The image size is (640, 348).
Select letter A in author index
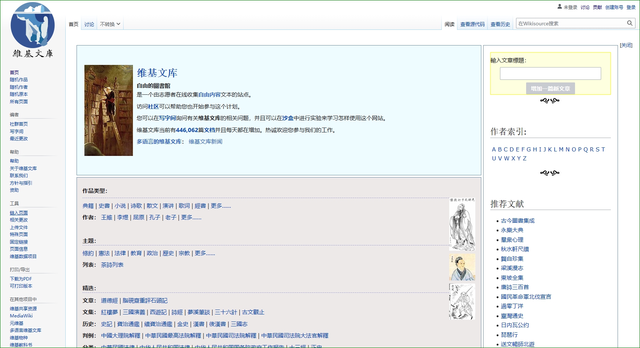point(494,149)
